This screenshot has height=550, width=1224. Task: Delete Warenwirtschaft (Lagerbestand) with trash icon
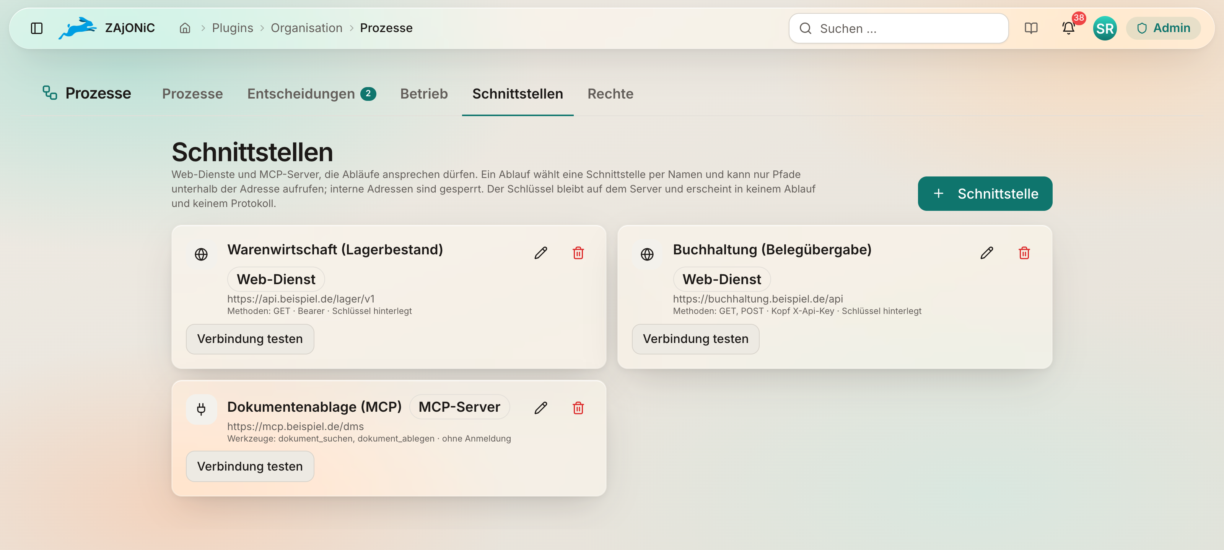tap(578, 253)
